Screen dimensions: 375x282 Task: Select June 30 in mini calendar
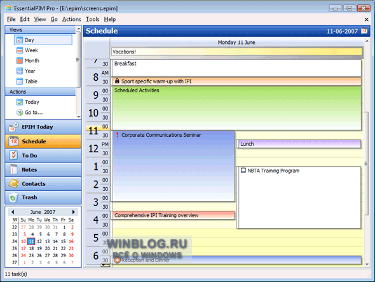pos(71,255)
